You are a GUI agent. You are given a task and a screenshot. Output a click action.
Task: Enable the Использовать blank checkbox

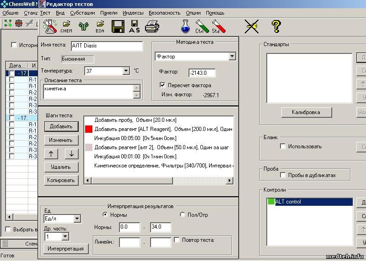click(x=283, y=146)
